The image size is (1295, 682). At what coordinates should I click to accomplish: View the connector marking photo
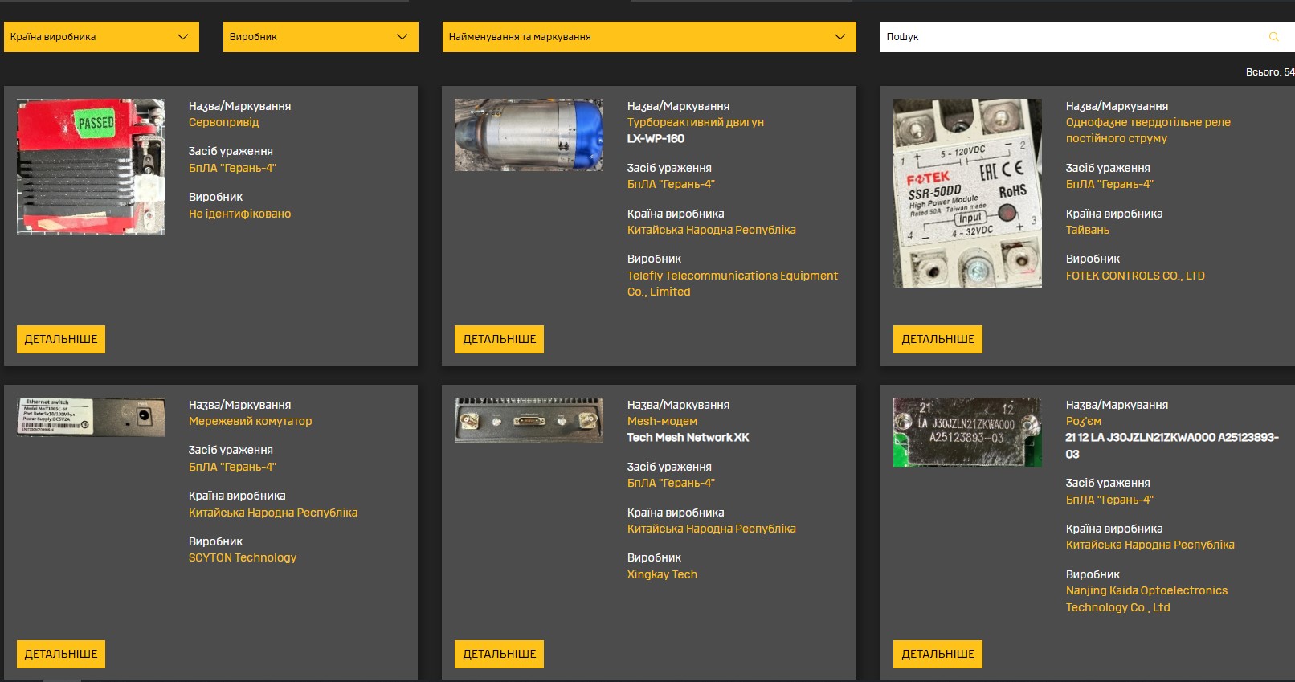tap(967, 432)
